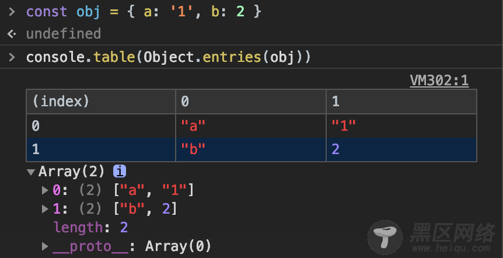
Task: Click the prompt chevron before console.table
Action: [x=12, y=57]
